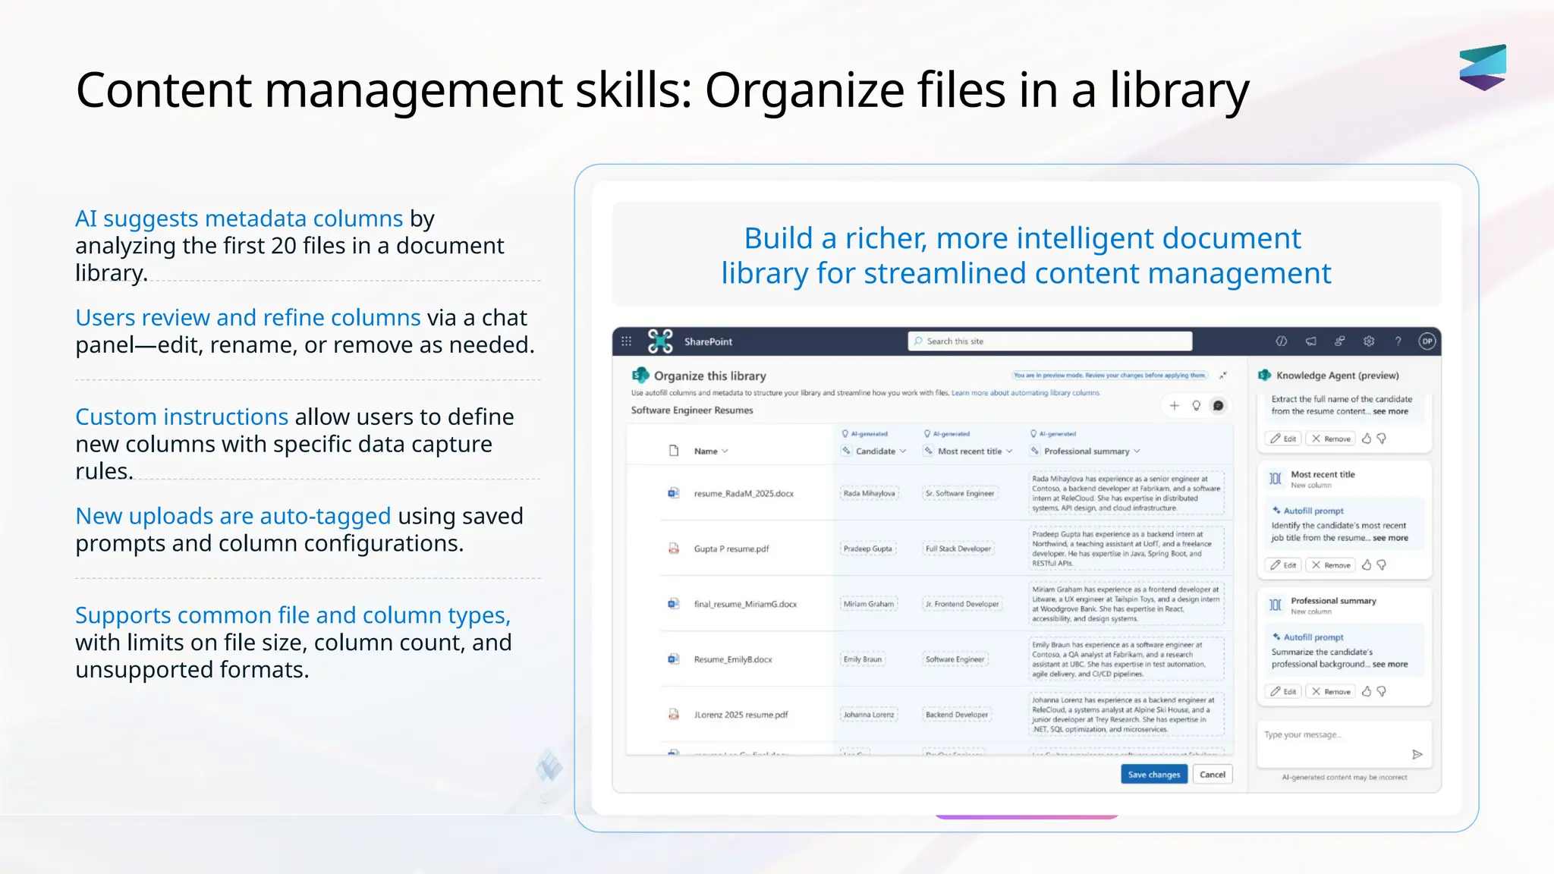Click see more on Most recent title prompt
This screenshot has height=874, width=1554.
coord(1390,538)
